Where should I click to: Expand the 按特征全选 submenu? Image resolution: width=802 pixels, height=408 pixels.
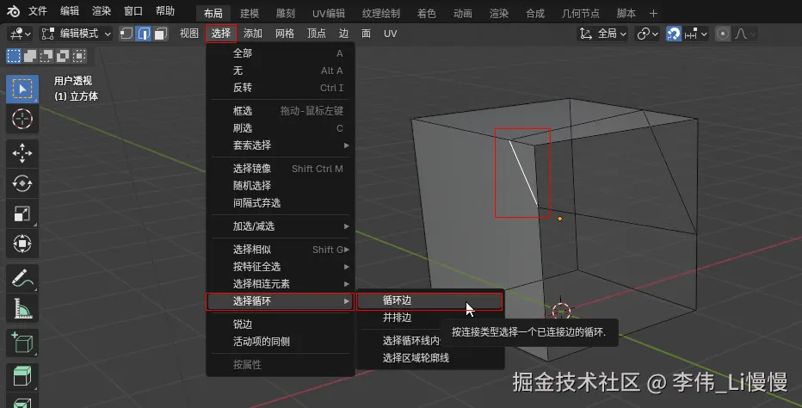pos(281,267)
